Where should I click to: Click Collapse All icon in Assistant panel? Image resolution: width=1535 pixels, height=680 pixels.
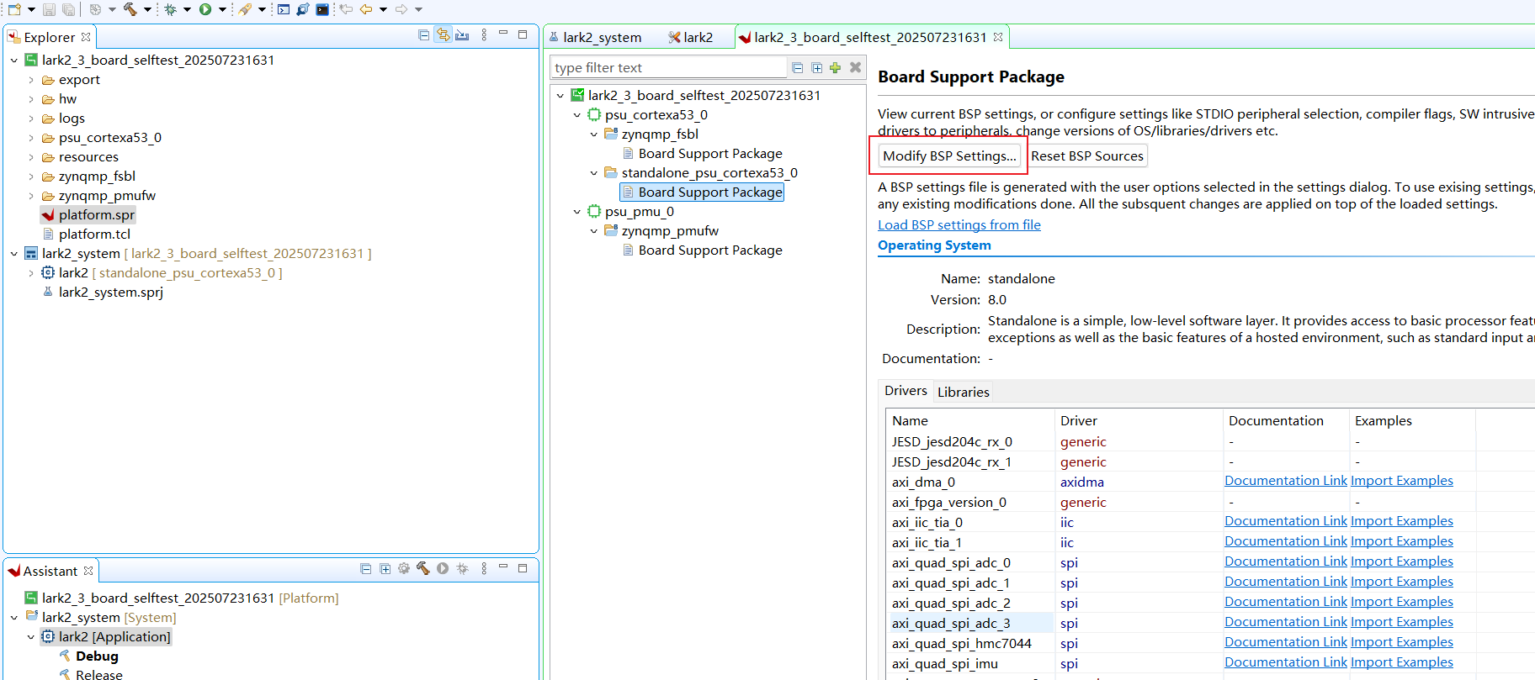365,569
